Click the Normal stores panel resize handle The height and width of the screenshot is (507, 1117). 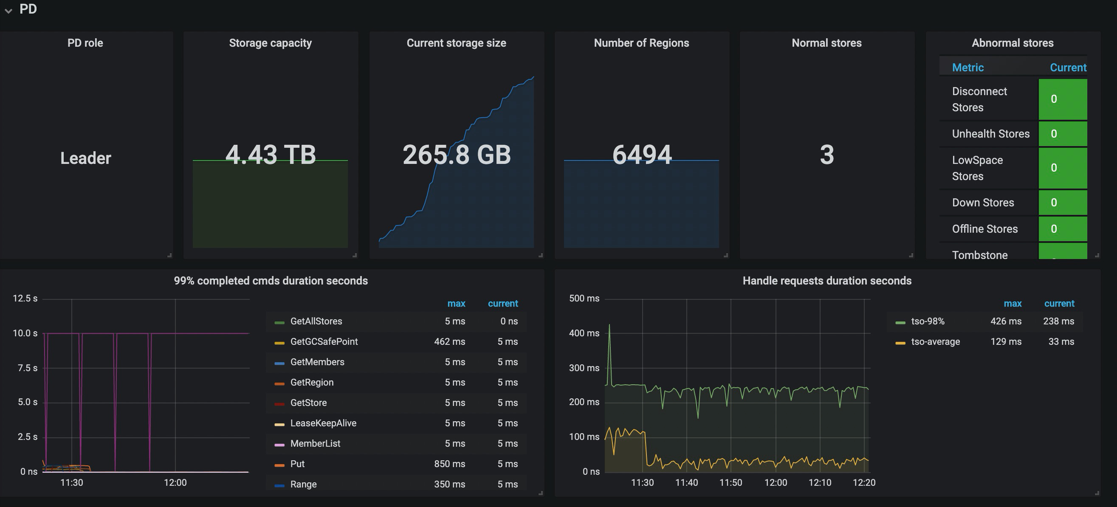coord(911,256)
